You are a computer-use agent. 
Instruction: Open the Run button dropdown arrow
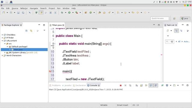pos(73,13)
